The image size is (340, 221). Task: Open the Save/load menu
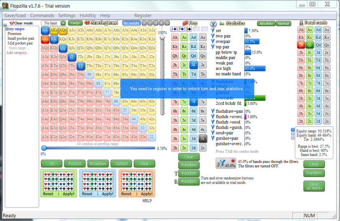[15, 16]
